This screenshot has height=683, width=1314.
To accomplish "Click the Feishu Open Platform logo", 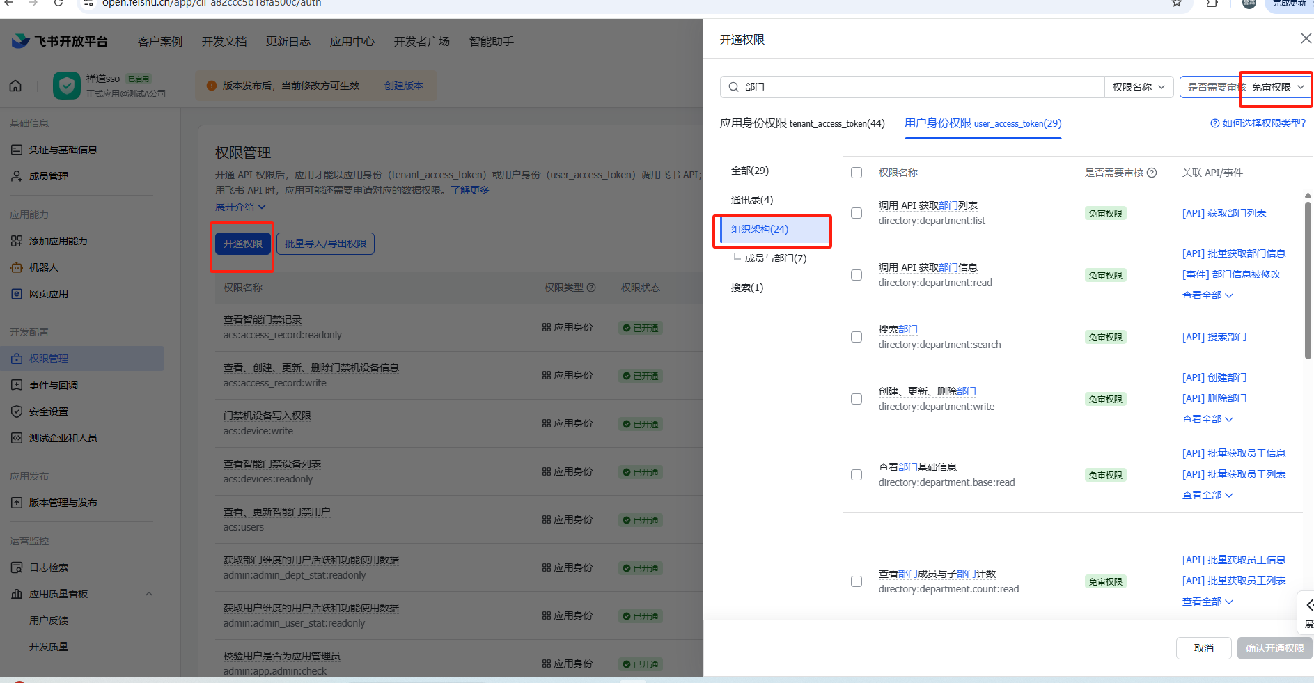I will click(60, 41).
